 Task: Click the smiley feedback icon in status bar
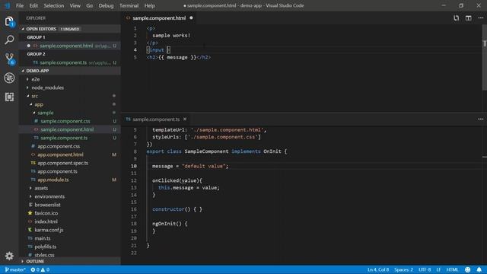(467, 269)
